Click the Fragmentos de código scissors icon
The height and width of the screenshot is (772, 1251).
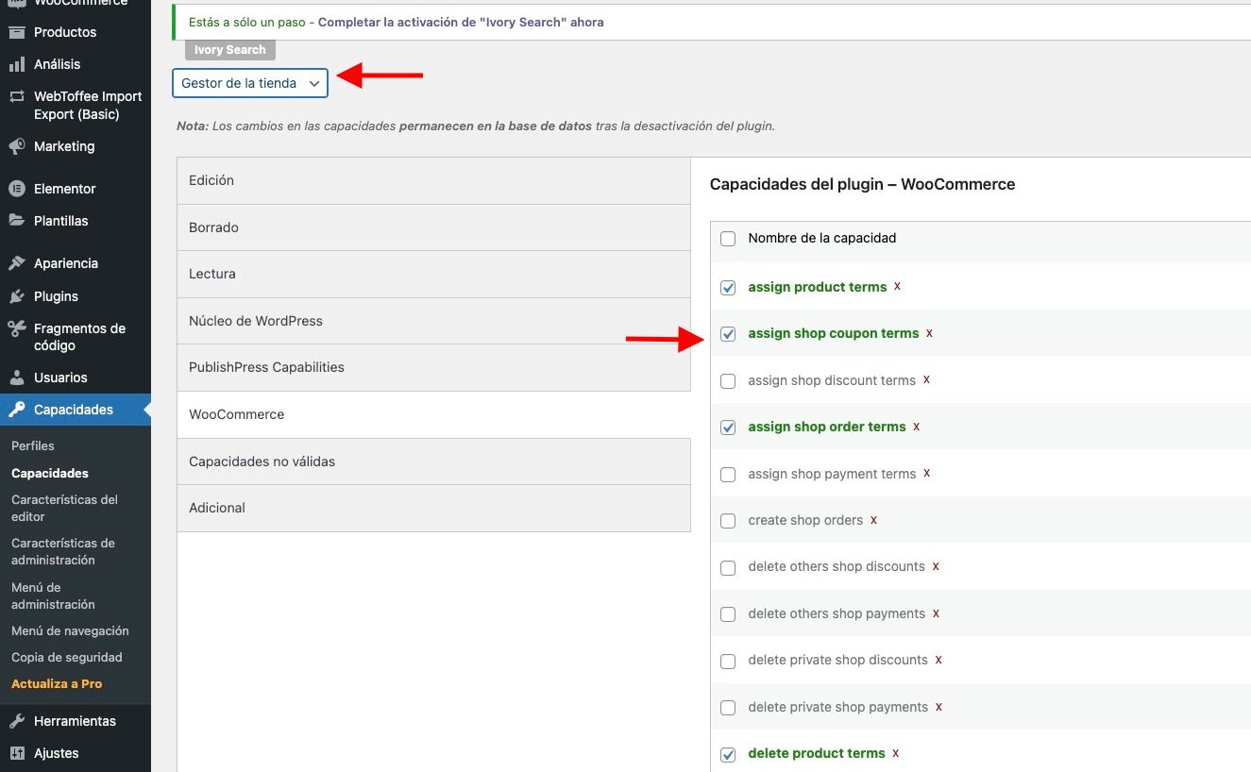point(16,328)
